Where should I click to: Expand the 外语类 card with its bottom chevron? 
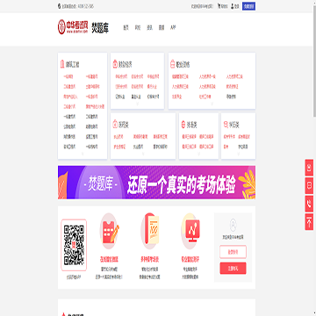199,154
